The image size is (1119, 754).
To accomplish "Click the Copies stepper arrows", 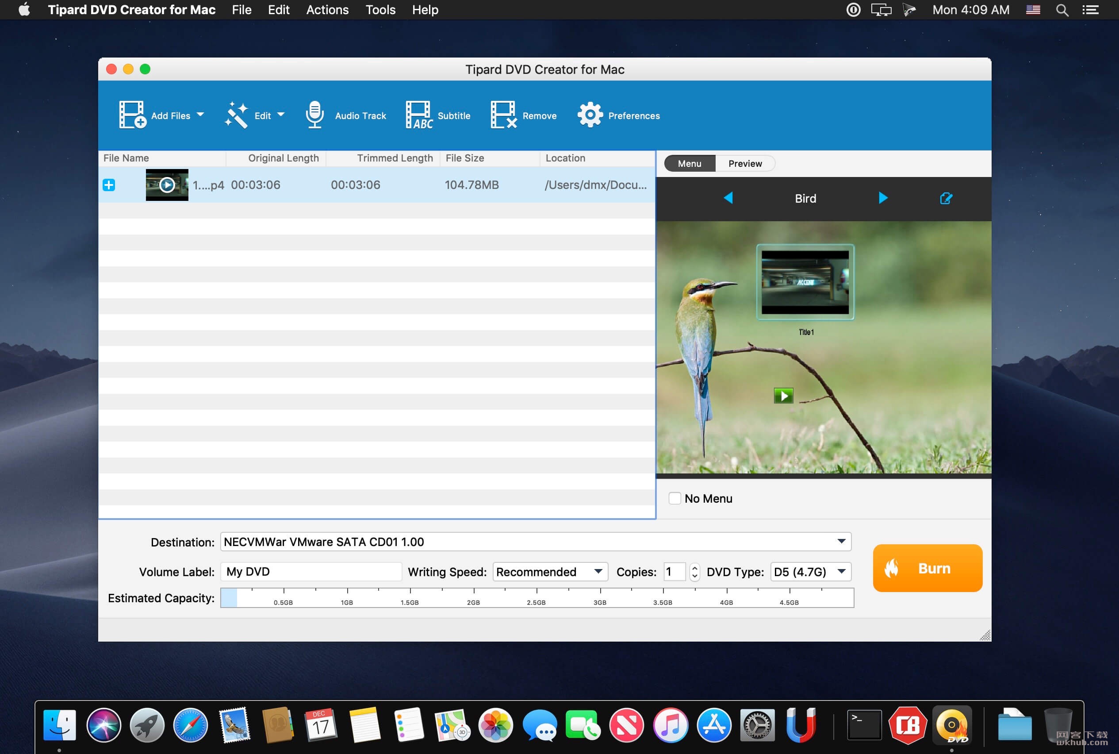I will point(694,572).
